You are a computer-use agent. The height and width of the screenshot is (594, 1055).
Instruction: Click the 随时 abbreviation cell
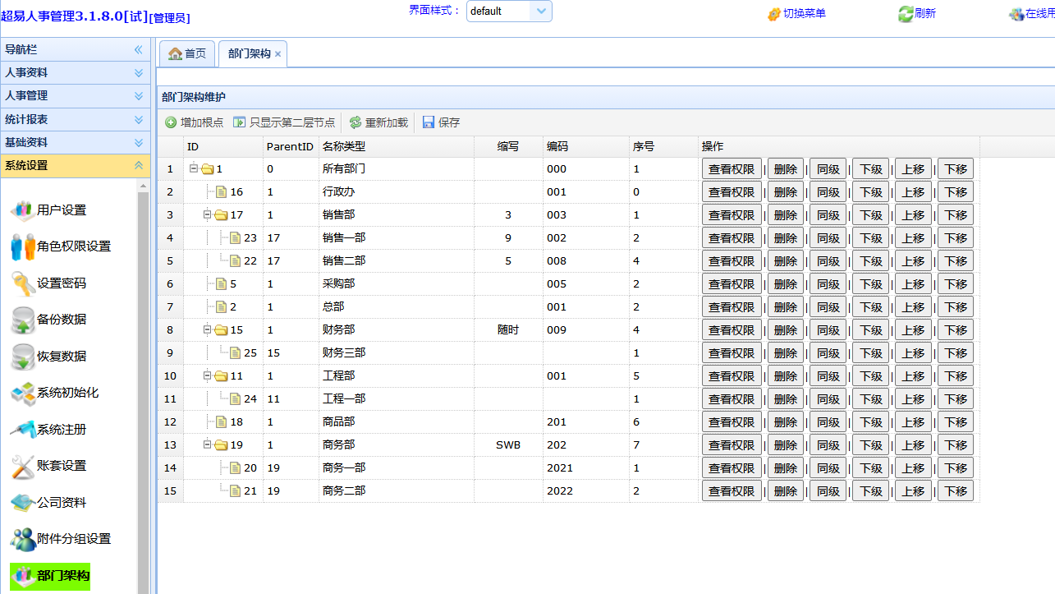coord(508,330)
